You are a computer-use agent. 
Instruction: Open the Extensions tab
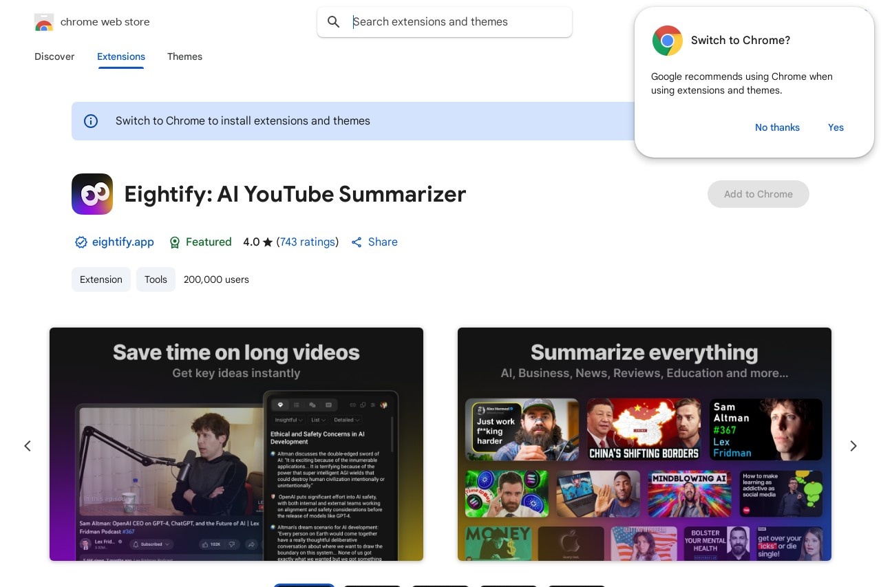[x=121, y=56]
